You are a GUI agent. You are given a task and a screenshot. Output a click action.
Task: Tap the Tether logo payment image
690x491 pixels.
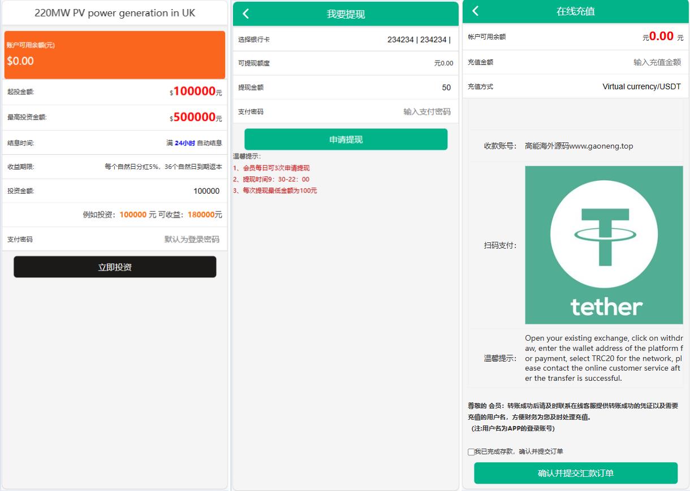coord(603,245)
